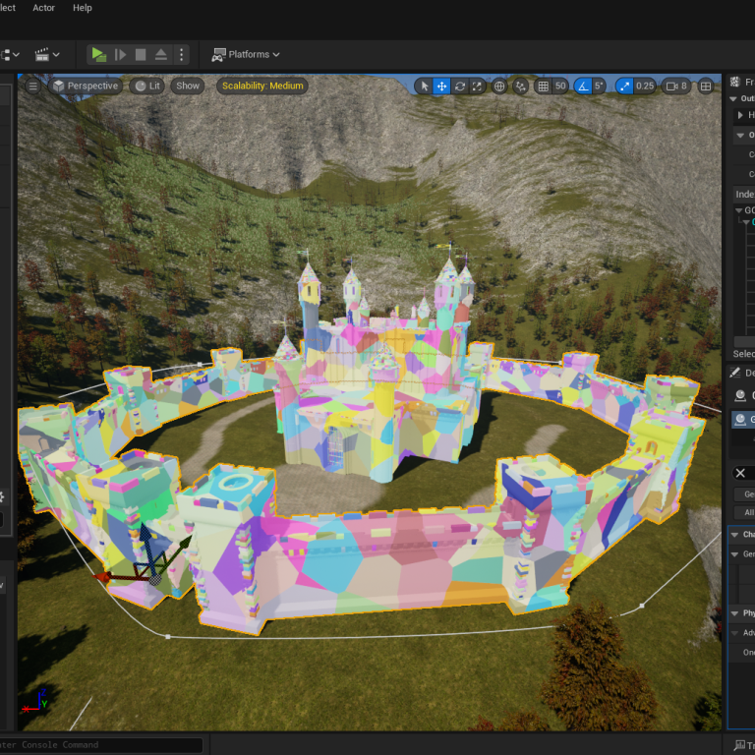755x755 pixels.
Task: Select the Rotate transform tool
Action: click(x=460, y=87)
